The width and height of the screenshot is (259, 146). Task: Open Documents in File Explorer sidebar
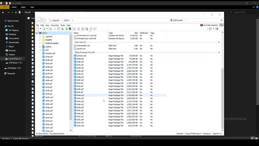[14, 39]
